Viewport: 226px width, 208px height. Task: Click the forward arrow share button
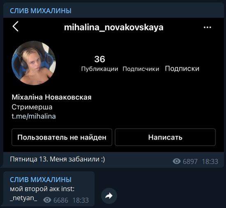coord(109,196)
